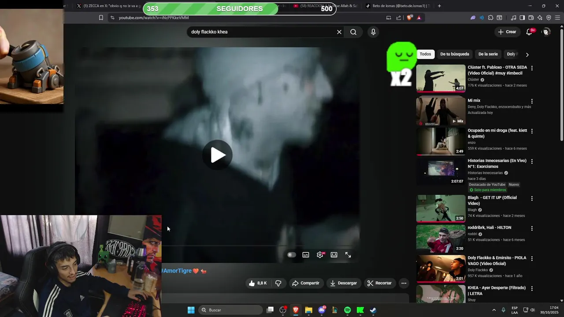Start voice search with the microphone icon
564x317 pixels.
pyautogui.click(x=373, y=32)
